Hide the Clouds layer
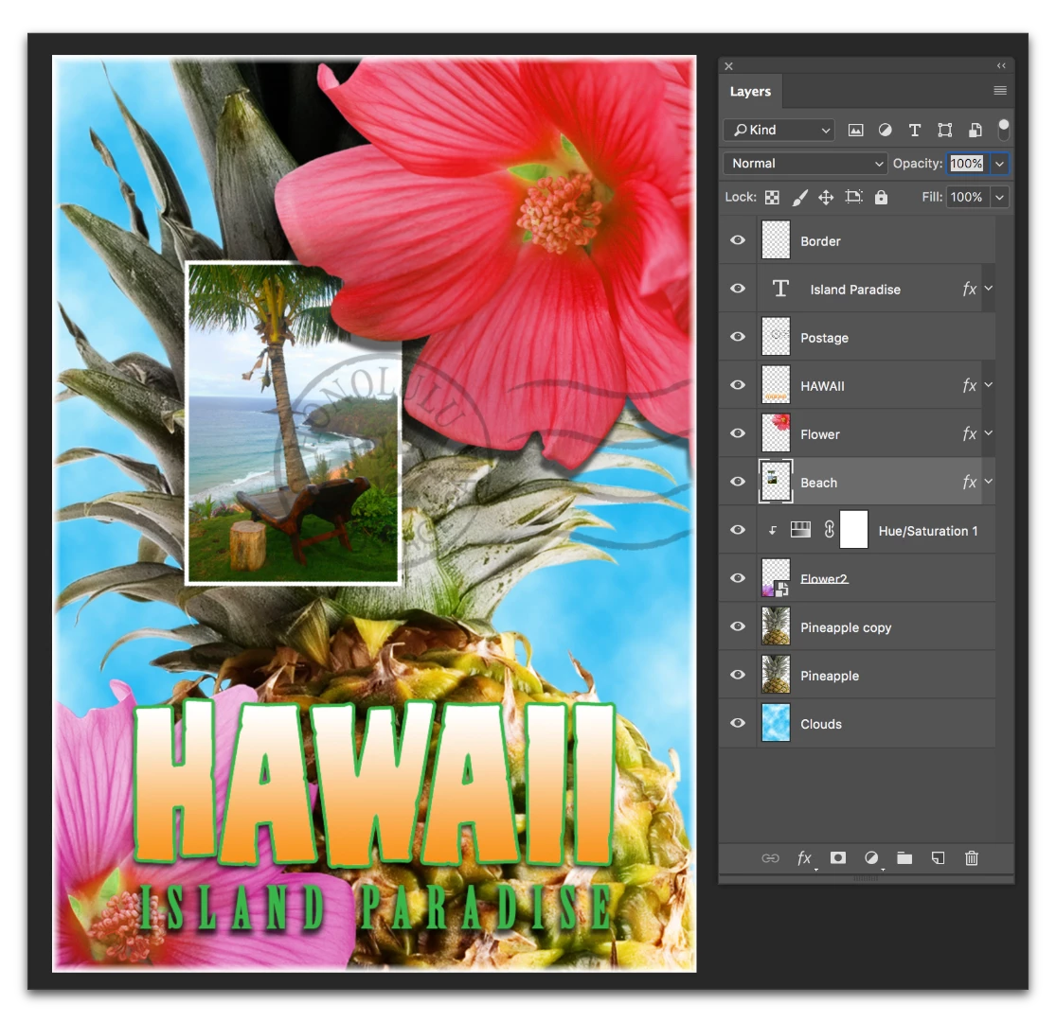The width and height of the screenshot is (1056, 1022). tap(738, 723)
